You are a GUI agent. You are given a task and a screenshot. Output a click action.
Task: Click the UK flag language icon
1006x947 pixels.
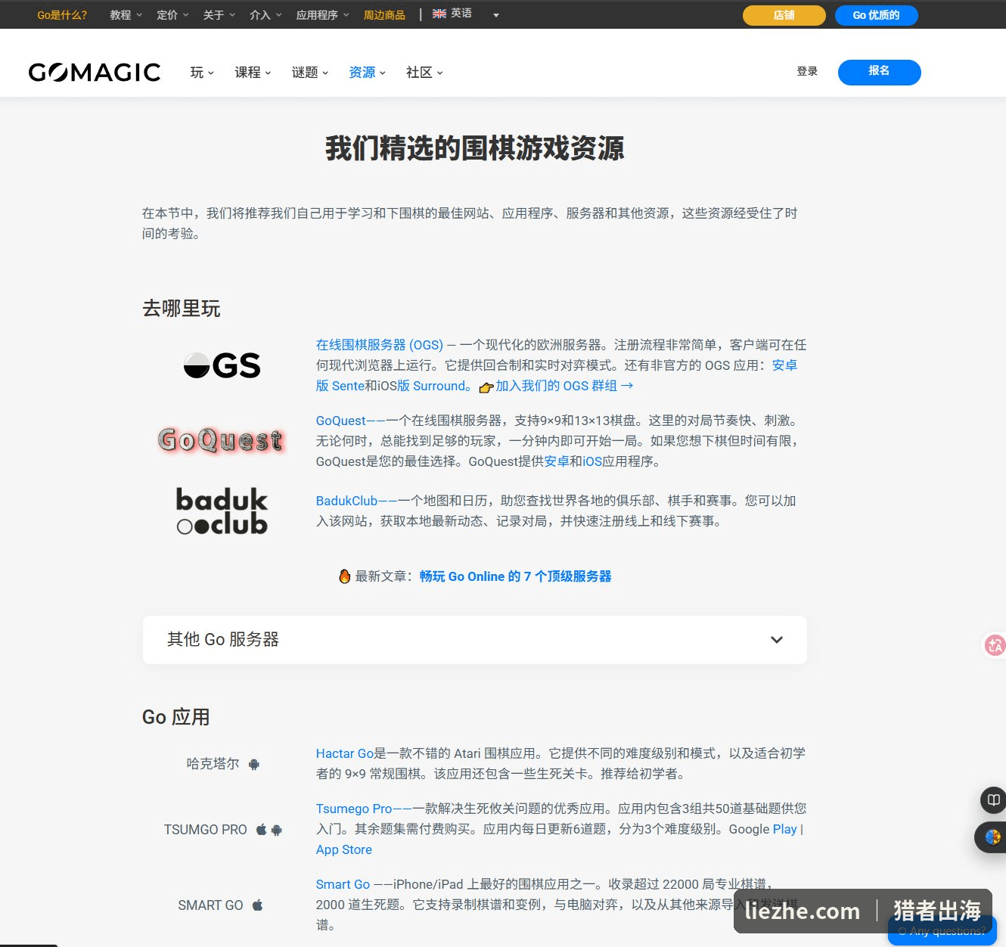(x=439, y=14)
